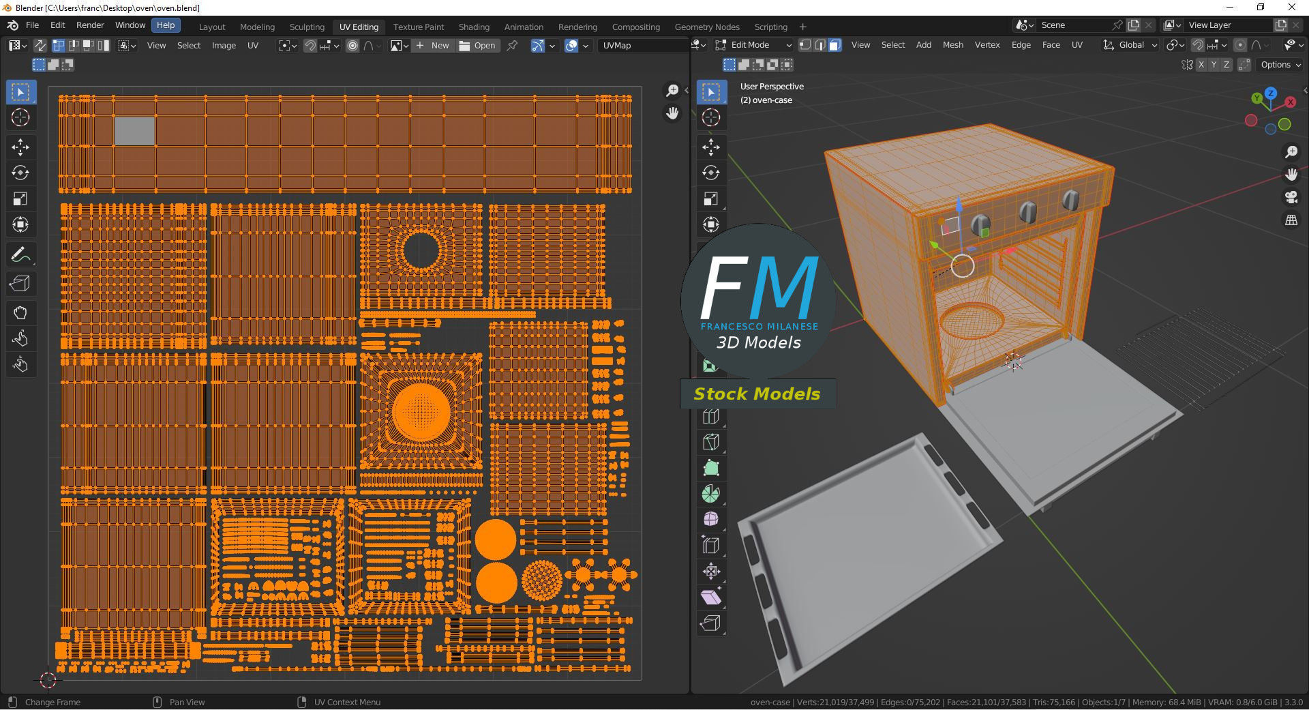Open the Mesh menu in 3D viewport
The width and height of the screenshot is (1309, 710).
click(953, 45)
